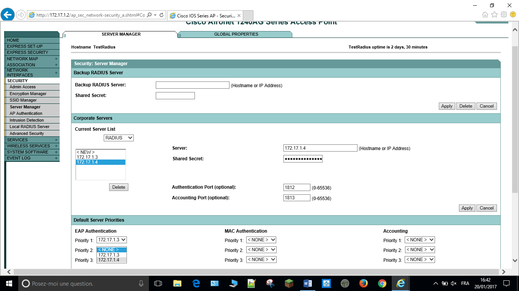Image resolution: width=519 pixels, height=291 pixels.
Task: Click the refresh icon in address bar
Action: [x=161, y=15]
